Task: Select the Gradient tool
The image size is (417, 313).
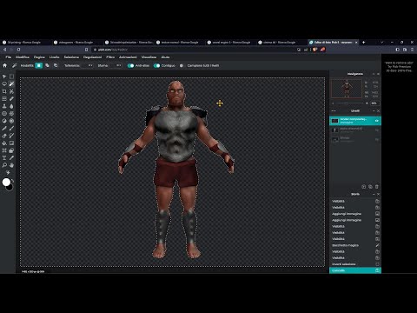Action: pos(11,143)
